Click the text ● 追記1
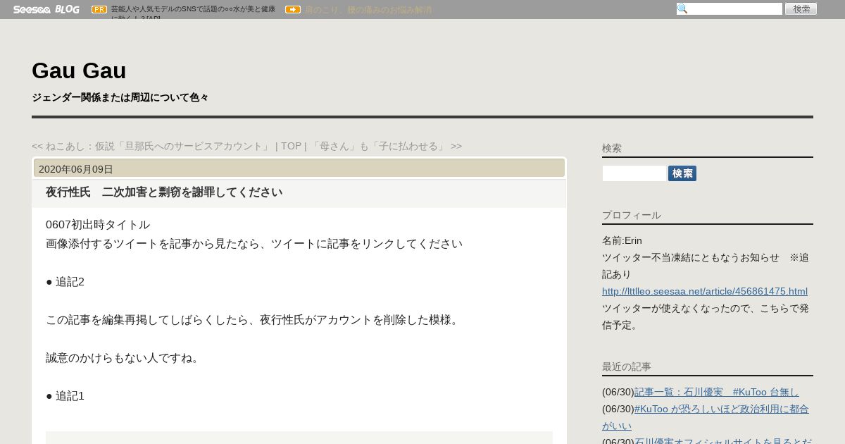This screenshot has width=845, height=444. tap(65, 396)
